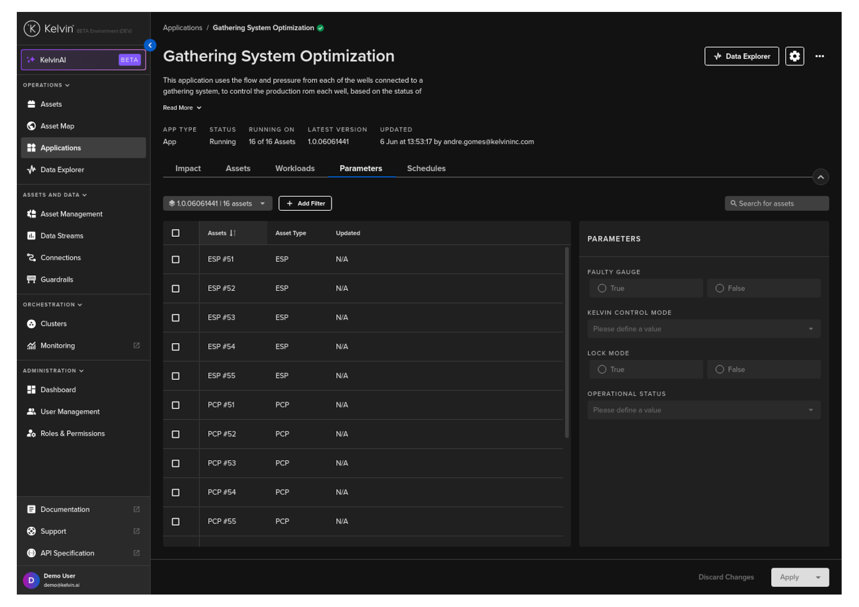Open Asset Map in the sidebar
Viewport: 859px width, 607px height.
coord(57,126)
